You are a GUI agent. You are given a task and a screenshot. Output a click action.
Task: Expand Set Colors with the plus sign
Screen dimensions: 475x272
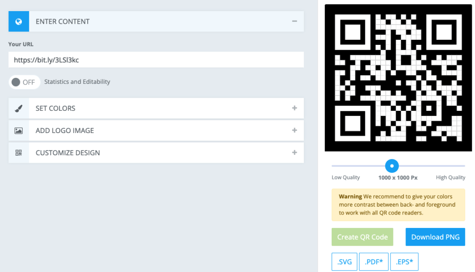point(295,108)
